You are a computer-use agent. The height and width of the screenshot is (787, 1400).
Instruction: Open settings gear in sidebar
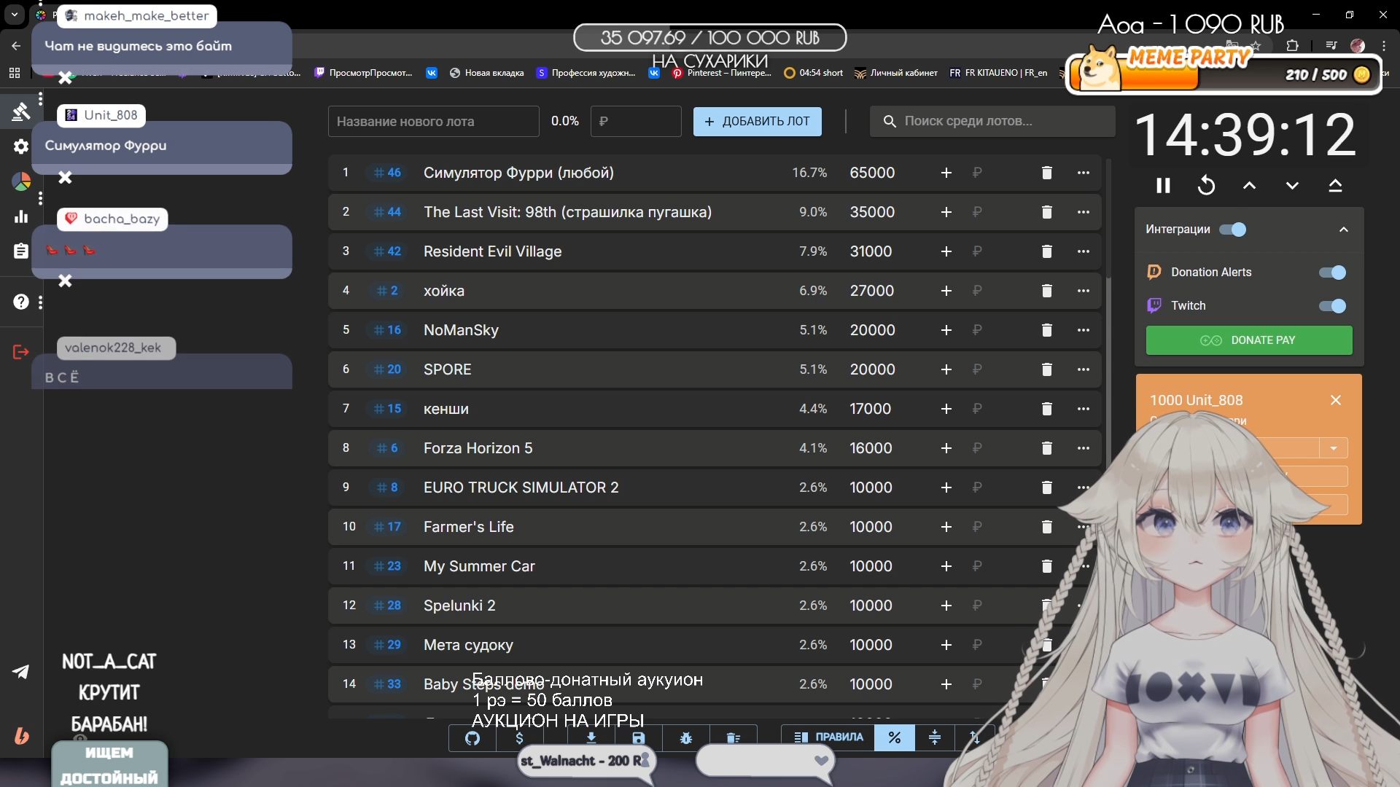20,146
